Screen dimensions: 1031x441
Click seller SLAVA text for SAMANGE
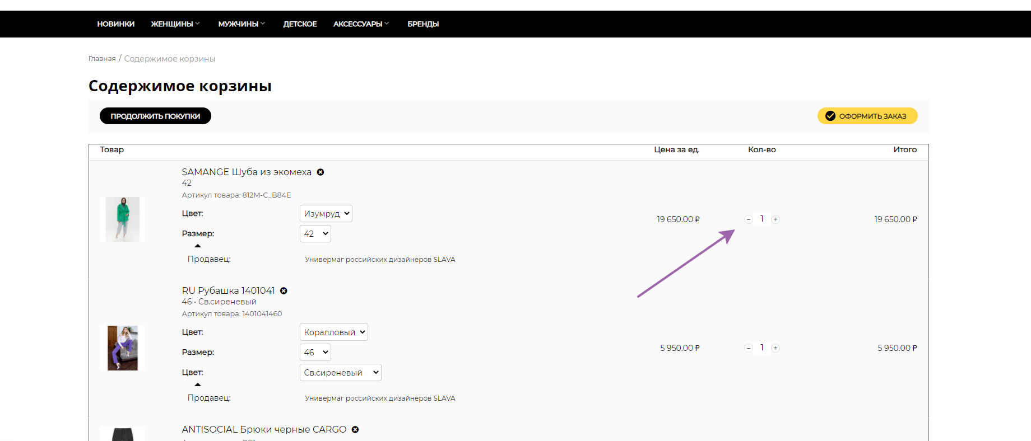tap(380, 260)
